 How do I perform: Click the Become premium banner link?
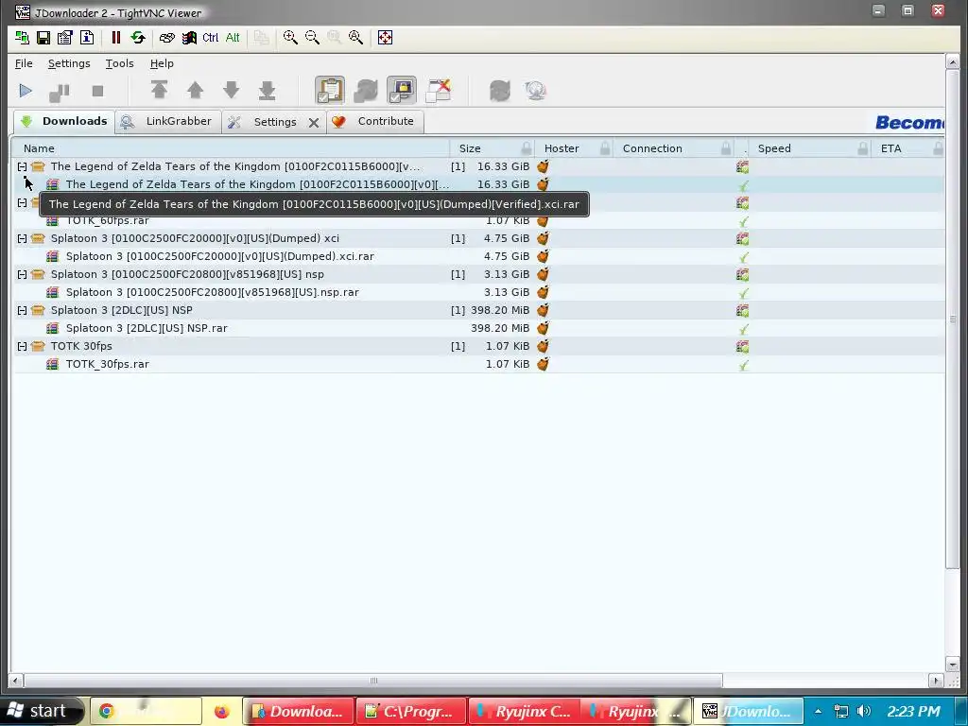[909, 122]
